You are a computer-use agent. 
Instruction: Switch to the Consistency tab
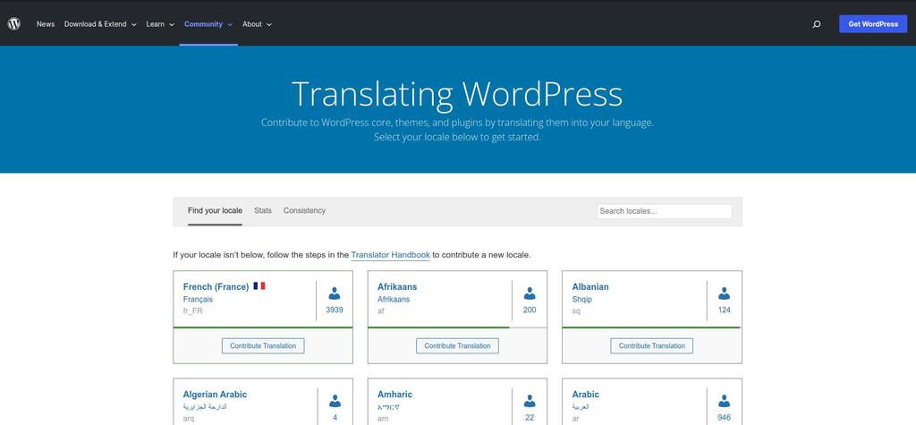click(304, 210)
